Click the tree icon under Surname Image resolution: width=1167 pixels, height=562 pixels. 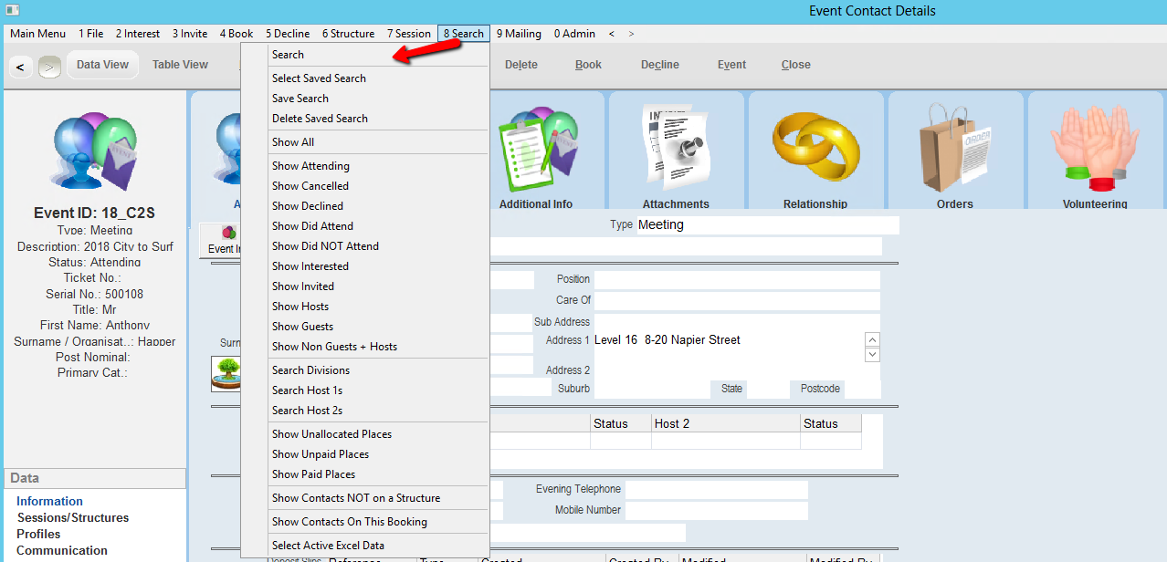click(225, 373)
